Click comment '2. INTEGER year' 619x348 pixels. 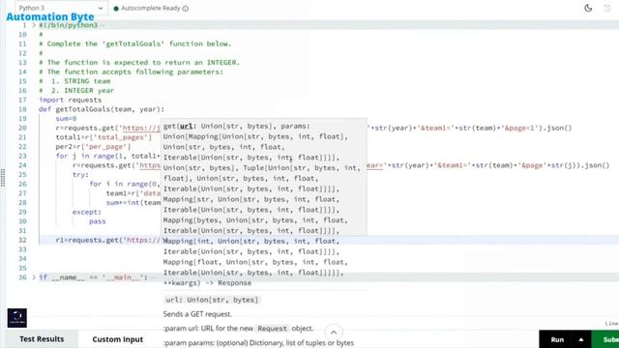coord(76,91)
